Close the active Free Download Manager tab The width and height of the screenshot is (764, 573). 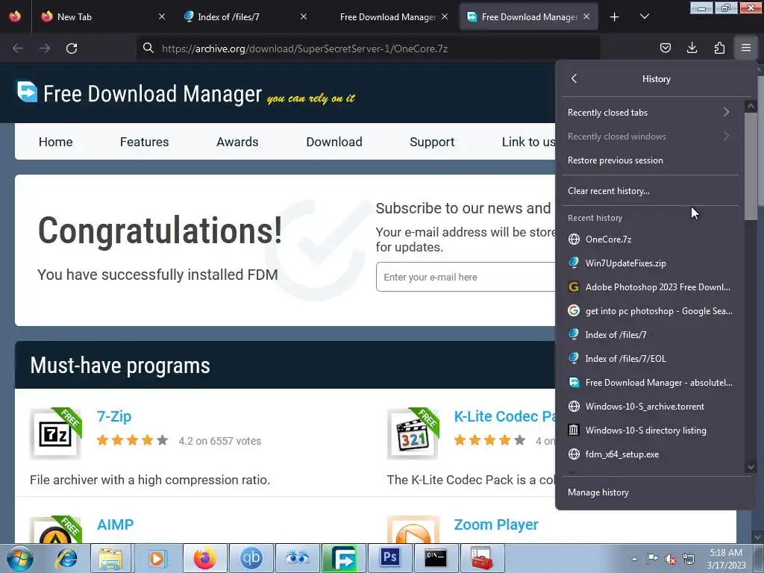586,16
